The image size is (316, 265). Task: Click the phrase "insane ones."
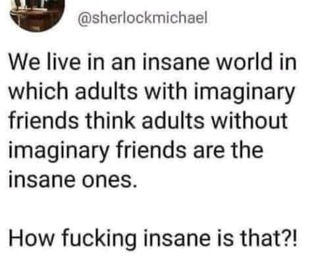pyautogui.click(x=73, y=179)
